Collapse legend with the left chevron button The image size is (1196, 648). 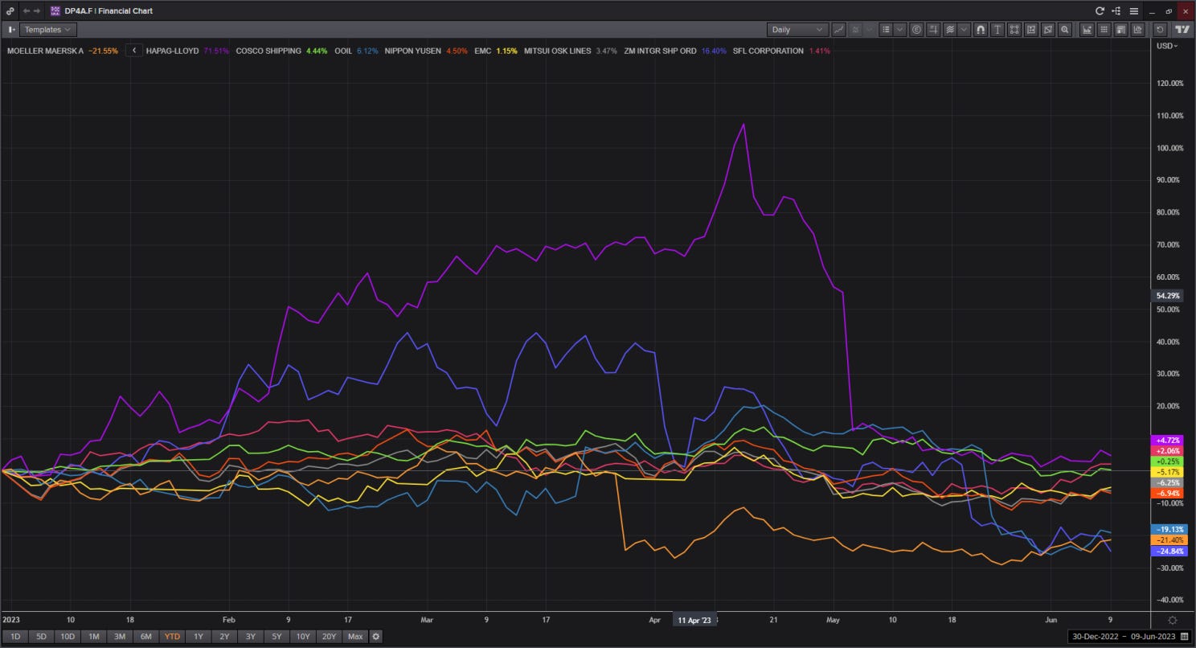pos(134,51)
